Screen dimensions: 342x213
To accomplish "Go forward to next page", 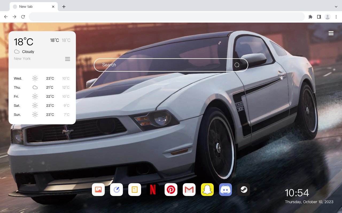I will [14, 17].
